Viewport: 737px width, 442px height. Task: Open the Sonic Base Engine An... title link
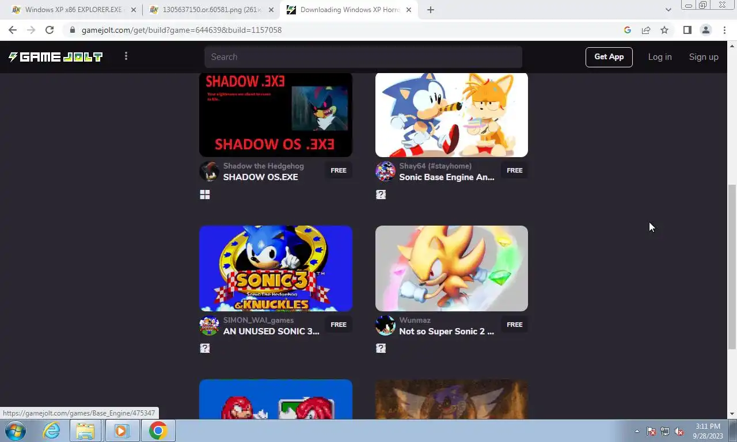[447, 177]
